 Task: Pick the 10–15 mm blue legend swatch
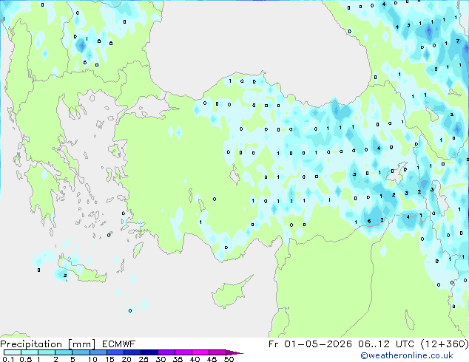[x=98, y=352]
